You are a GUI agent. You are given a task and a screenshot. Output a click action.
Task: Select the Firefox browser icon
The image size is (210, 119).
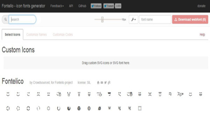69,108
